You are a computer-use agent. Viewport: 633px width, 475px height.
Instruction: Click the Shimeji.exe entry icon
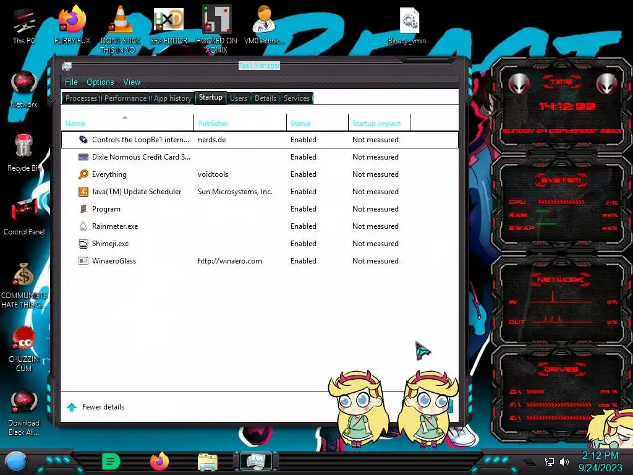(83, 244)
